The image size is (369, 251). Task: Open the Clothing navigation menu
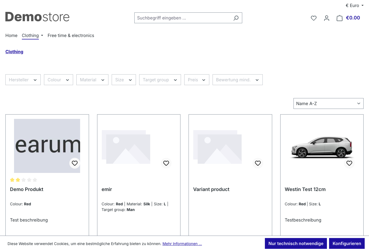32,35
